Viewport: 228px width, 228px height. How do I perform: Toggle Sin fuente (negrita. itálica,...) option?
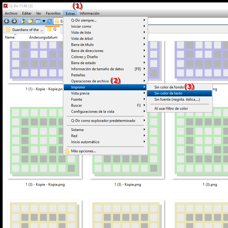click(x=179, y=99)
